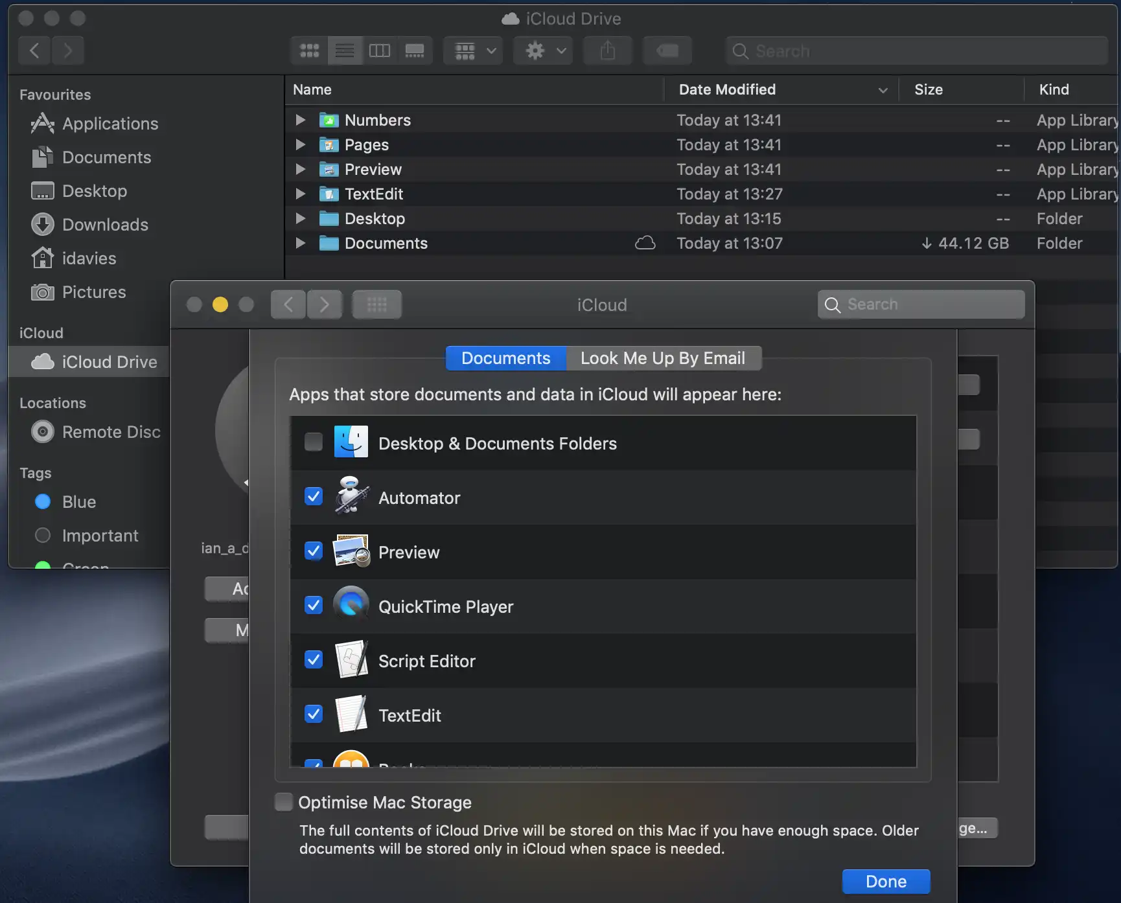Enable Optimise Mac Storage
1121x903 pixels.
coord(283,801)
